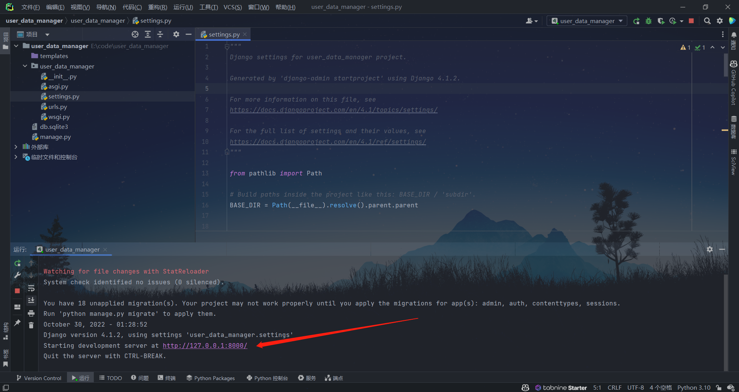
Task: Open the Code With Me user dropdown
Action: pos(532,21)
